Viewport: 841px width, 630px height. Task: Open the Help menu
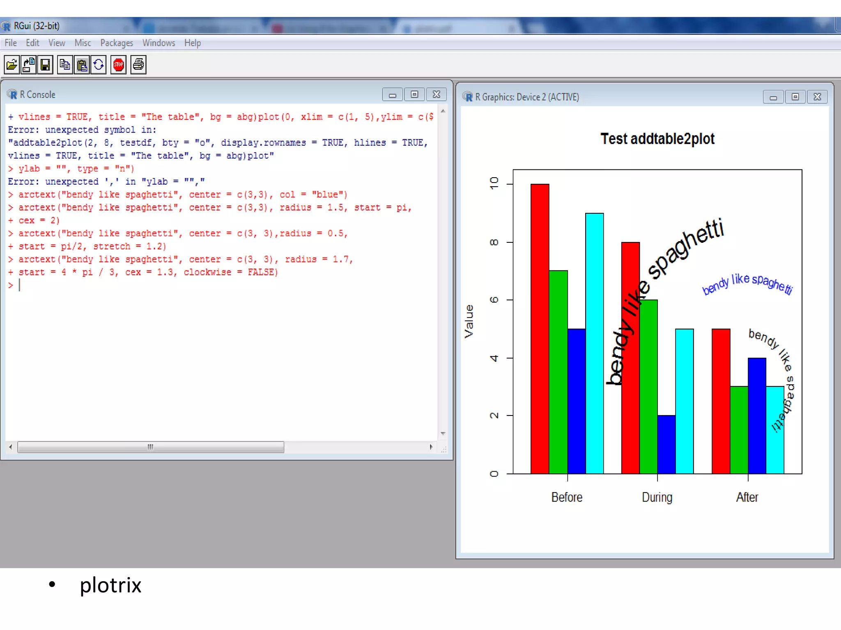(192, 43)
